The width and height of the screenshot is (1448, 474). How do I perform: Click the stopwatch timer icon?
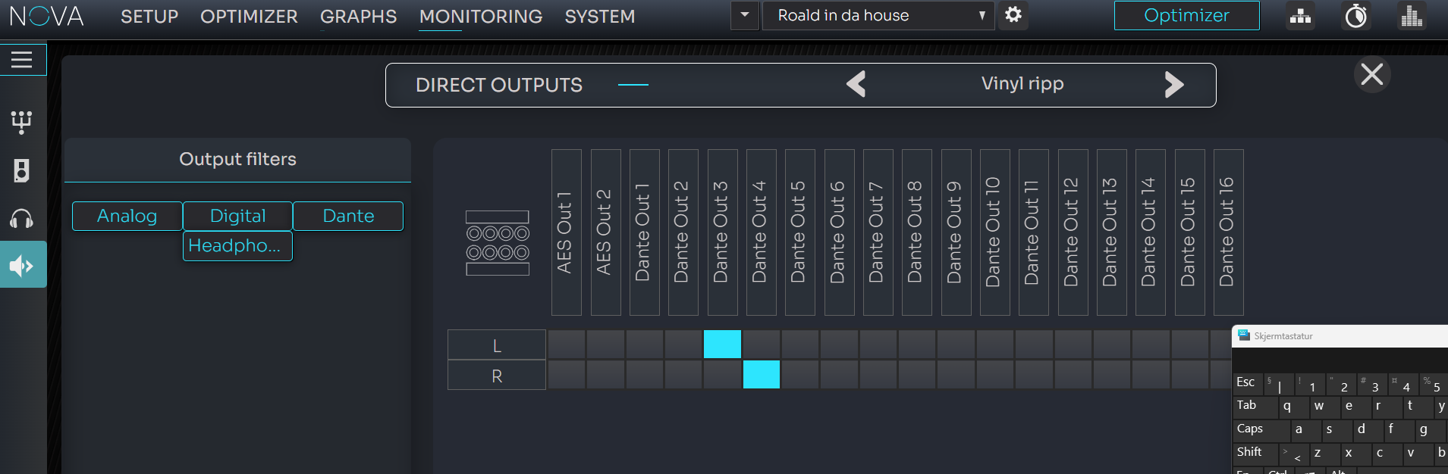(1355, 16)
